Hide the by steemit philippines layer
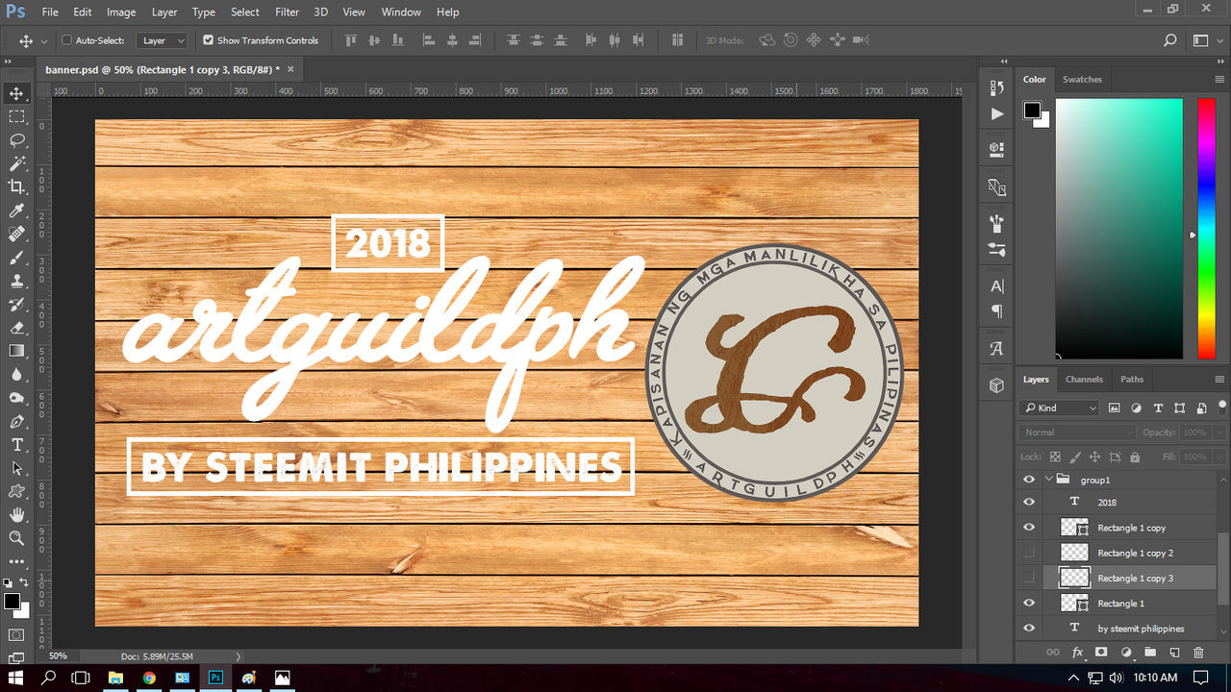This screenshot has width=1231, height=692. 1029,628
